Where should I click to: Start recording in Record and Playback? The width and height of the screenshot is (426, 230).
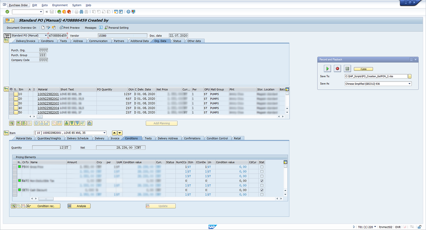tap(337, 69)
